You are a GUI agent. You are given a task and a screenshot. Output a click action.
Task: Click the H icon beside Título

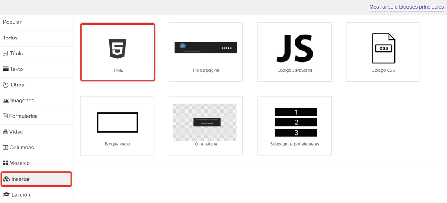pos(6,54)
